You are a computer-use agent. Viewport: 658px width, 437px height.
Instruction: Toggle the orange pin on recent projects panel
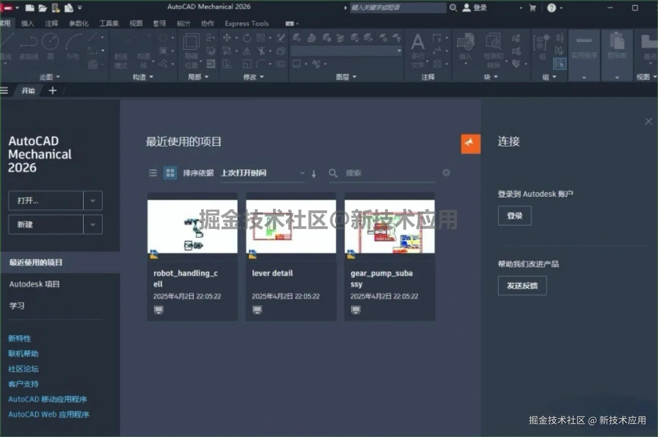[x=470, y=144]
